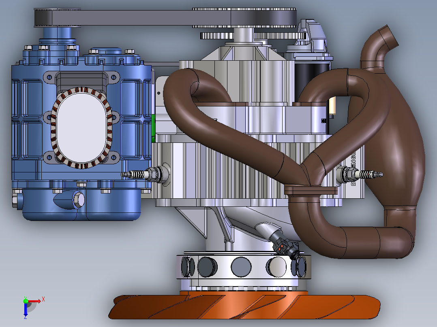Select the middle circular port on the intake ring
Viewport: 437px width, 327px height.
[x=241, y=267]
